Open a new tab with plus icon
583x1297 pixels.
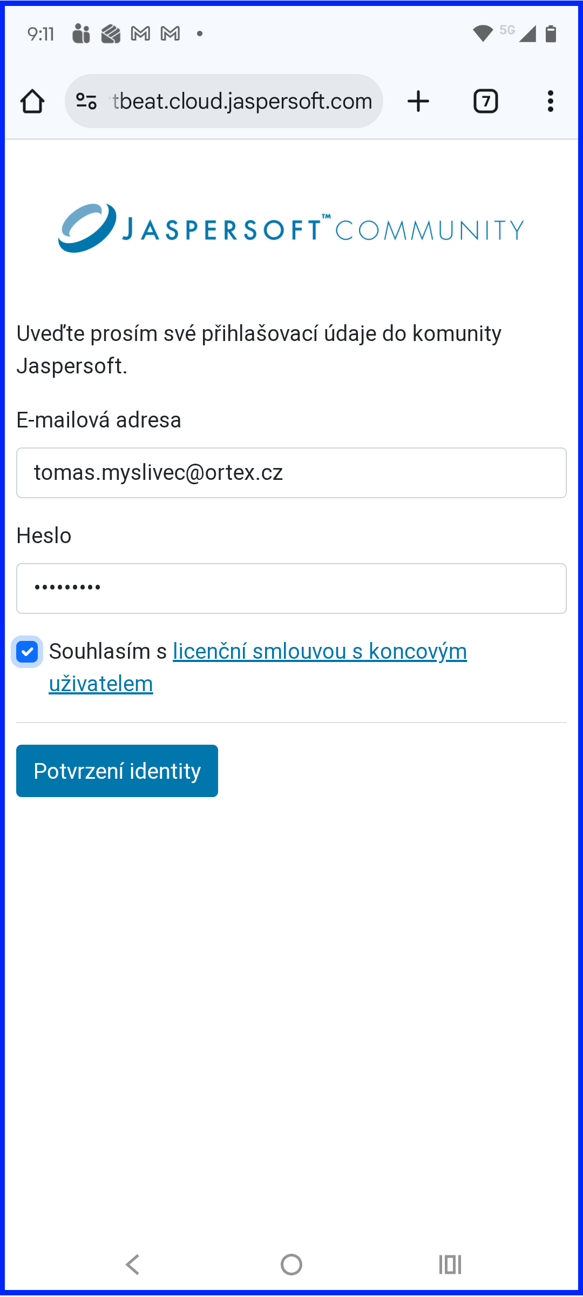coord(418,102)
